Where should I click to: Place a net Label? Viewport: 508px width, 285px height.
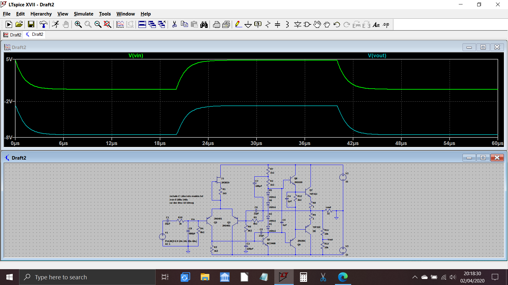(258, 24)
